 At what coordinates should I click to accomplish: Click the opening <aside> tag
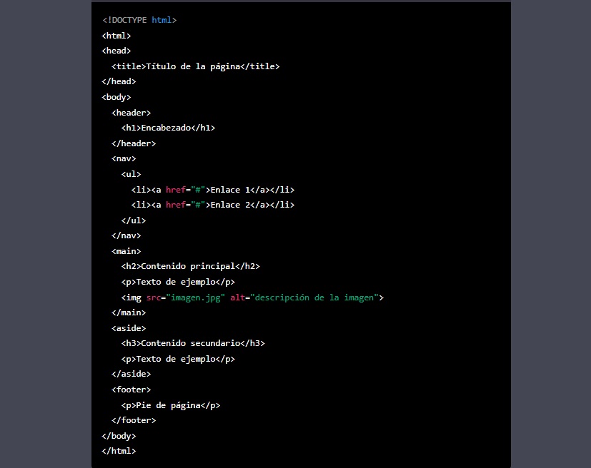point(129,328)
